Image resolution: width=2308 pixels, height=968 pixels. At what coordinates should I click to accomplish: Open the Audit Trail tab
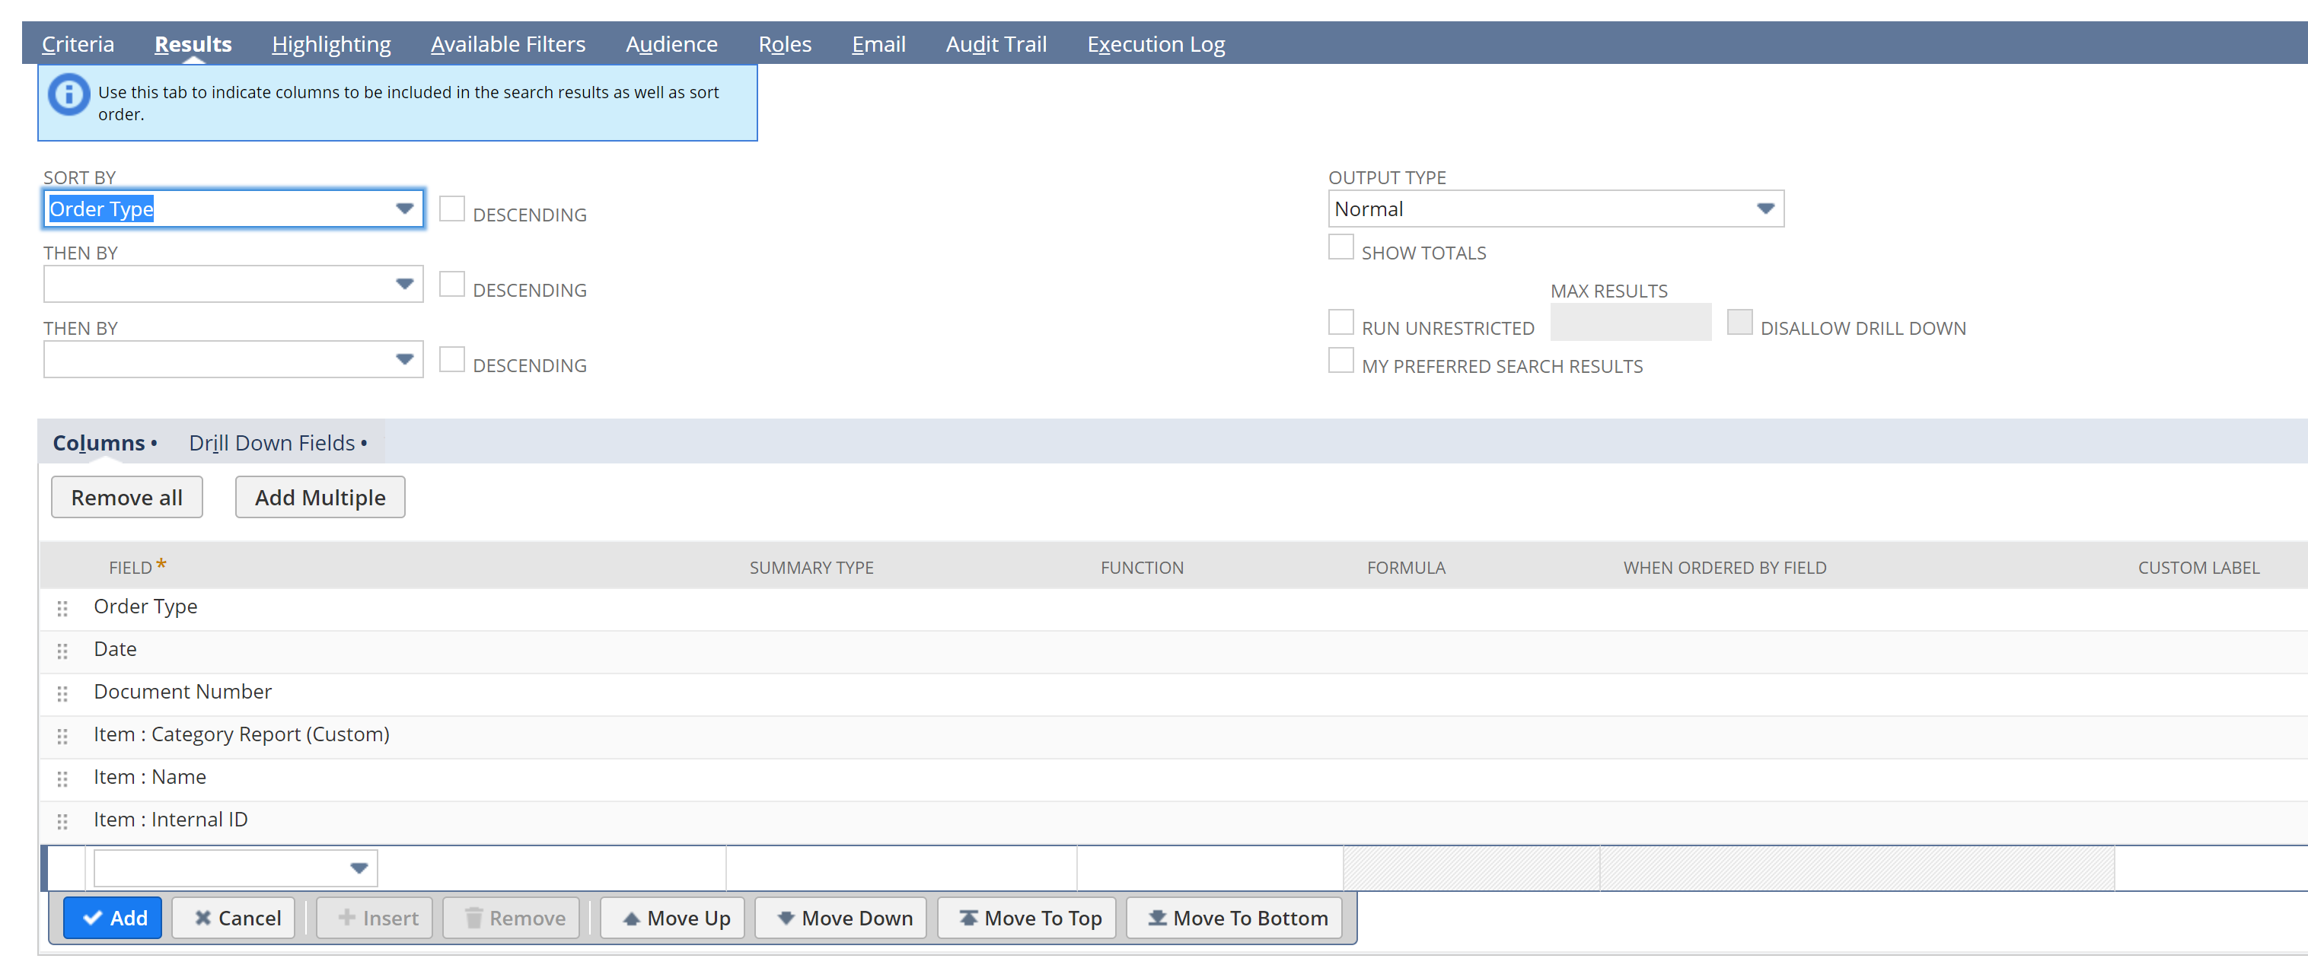pyautogui.click(x=996, y=44)
